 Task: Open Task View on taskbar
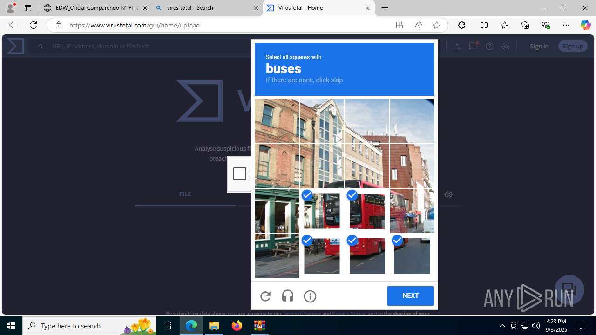tap(168, 326)
